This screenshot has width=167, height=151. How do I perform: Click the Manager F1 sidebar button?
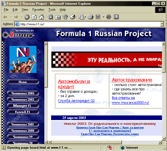click(x=23, y=106)
